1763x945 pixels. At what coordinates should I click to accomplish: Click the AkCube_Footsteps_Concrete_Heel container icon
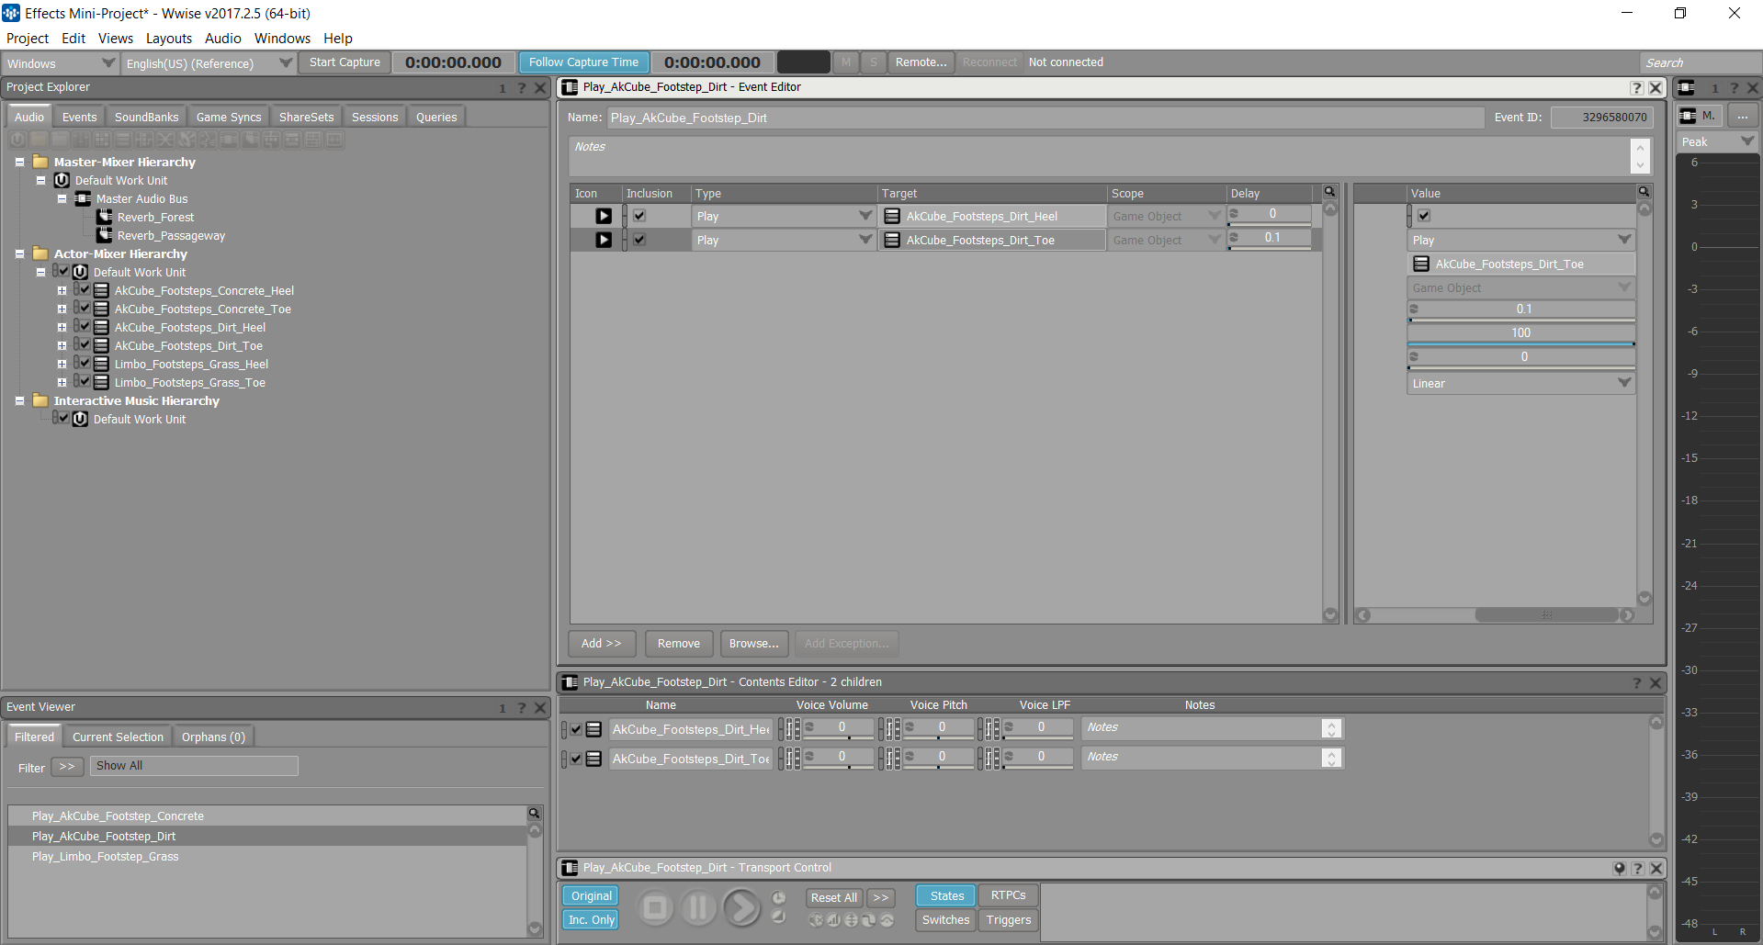pyautogui.click(x=102, y=290)
